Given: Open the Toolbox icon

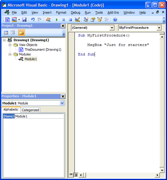Looking at the screenshot, I should (x=107, y=19).
